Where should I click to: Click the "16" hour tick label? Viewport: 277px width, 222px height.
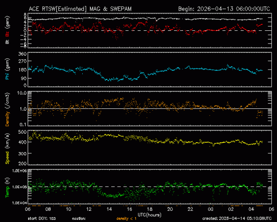pyautogui.click(x=129, y=209)
